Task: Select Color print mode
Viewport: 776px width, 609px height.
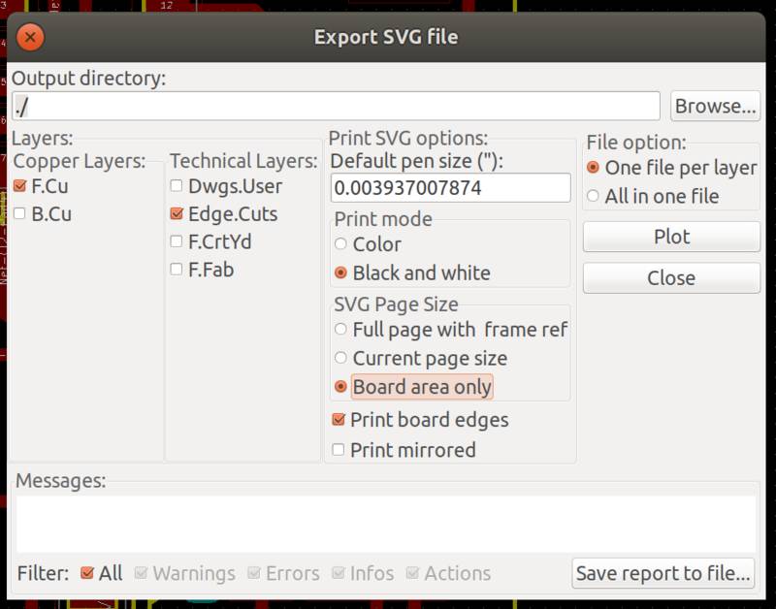Action: (341, 245)
